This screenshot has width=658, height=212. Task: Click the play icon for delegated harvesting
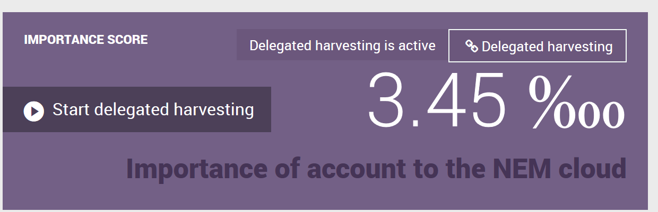(33, 111)
